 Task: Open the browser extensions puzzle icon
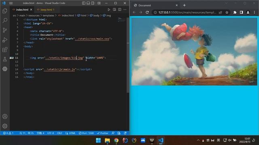point(235,12)
